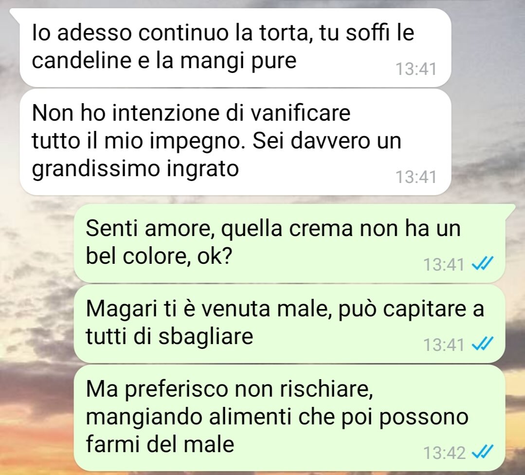Click the blue read ticks on 'bel colore' message
This screenshot has height=475, width=525.
tap(483, 264)
